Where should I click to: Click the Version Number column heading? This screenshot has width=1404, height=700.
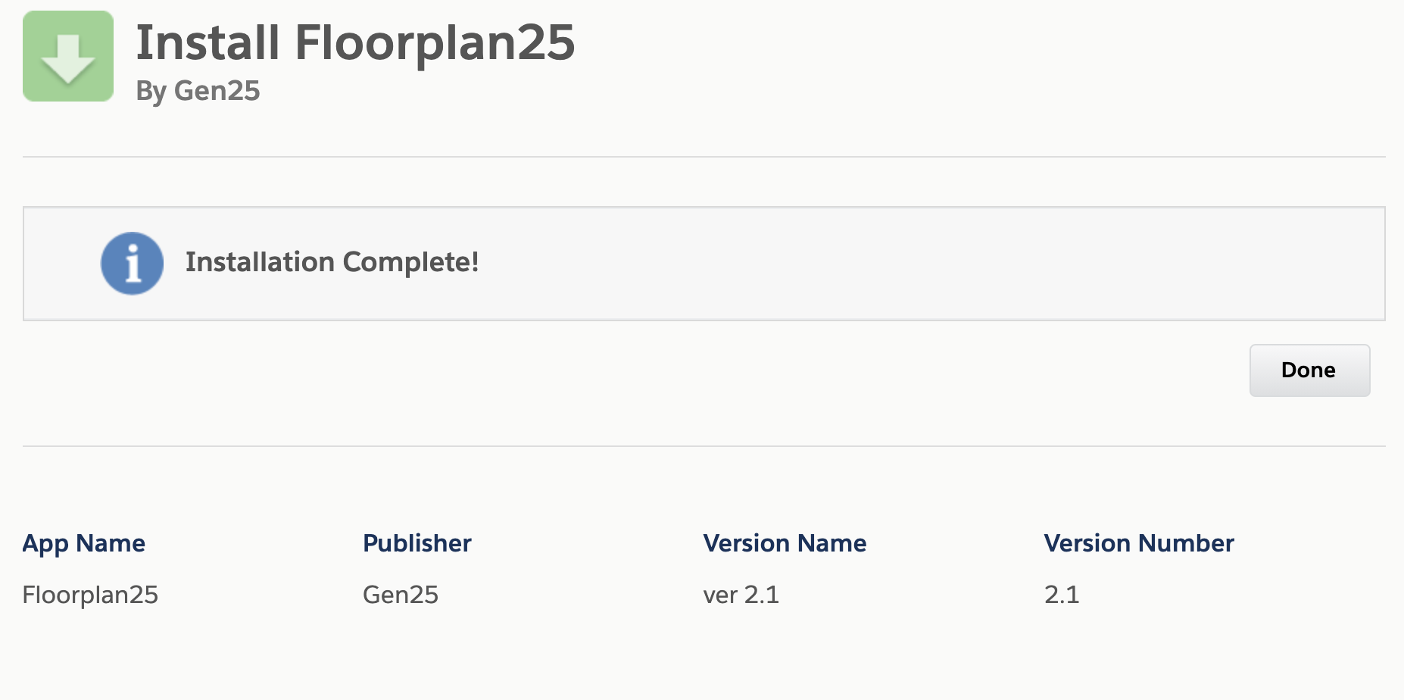coord(1139,543)
